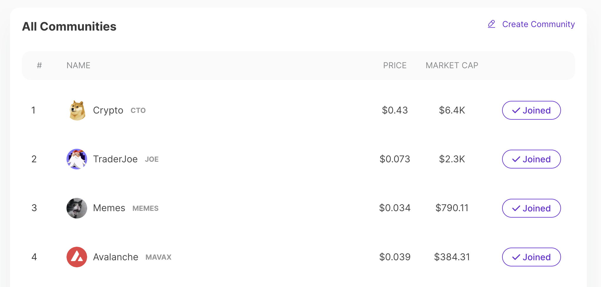Open the TraderJoe community name

115,159
